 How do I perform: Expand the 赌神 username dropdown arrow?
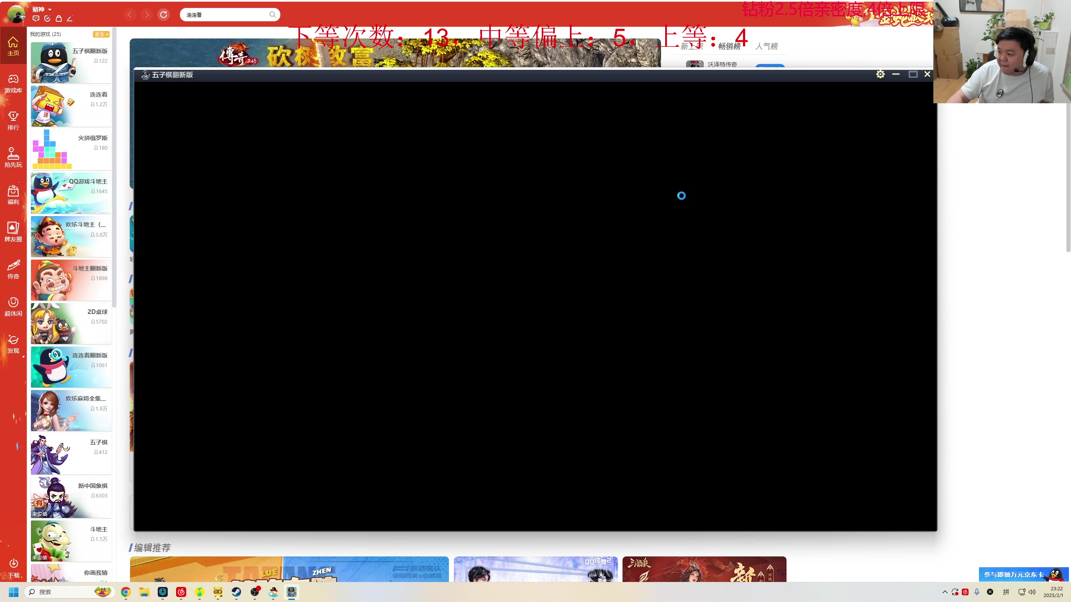point(50,9)
